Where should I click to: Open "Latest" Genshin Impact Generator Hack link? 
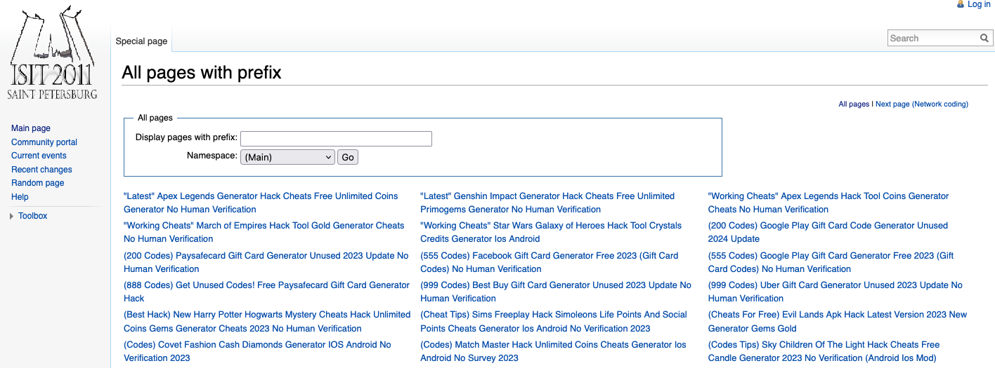pos(547,203)
